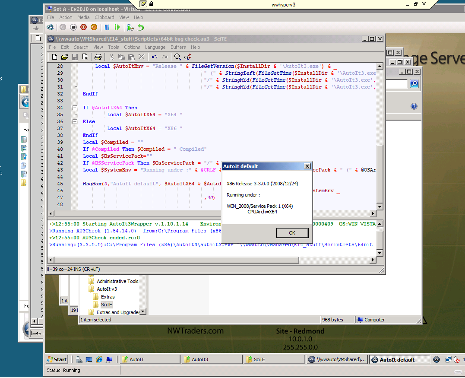Screen dimensions: 465x378
Task: Select the Administrative Tools folder
Action: pos(117,281)
